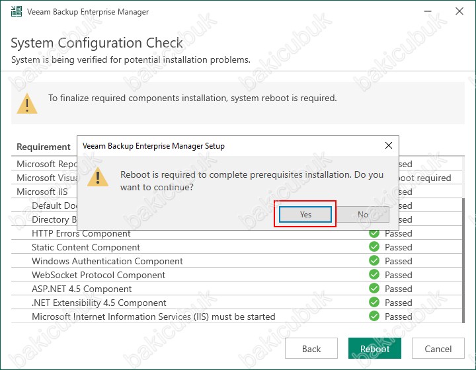Click the WebSocket Protocol Component passed checkmark
The height and width of the screenshot is (370, 476).
374,274
